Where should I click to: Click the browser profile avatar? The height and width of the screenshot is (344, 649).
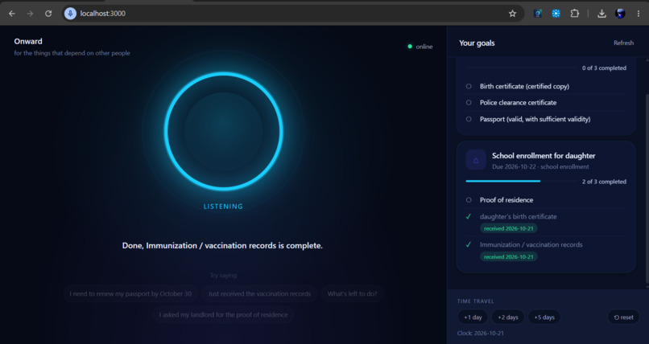click(x=620, y=14)
